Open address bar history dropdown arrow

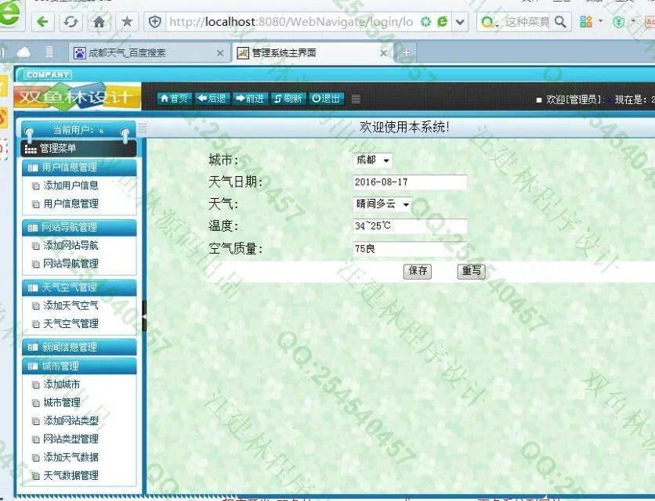(x=460, y=22)
